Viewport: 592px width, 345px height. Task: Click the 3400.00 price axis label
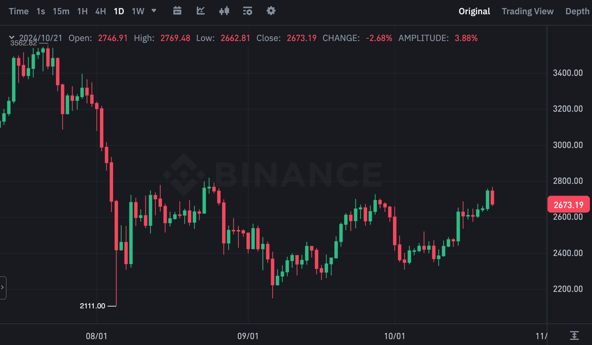tap(568, 73)
